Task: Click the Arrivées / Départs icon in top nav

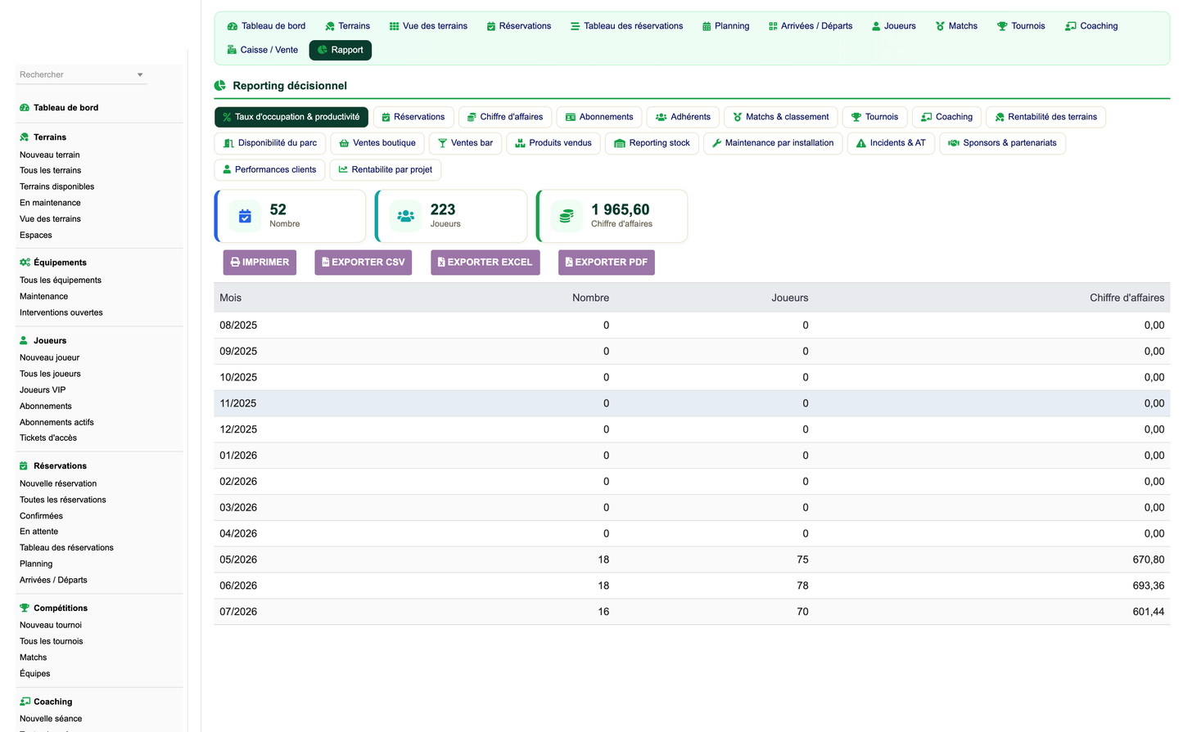Action: coord(773,26)
